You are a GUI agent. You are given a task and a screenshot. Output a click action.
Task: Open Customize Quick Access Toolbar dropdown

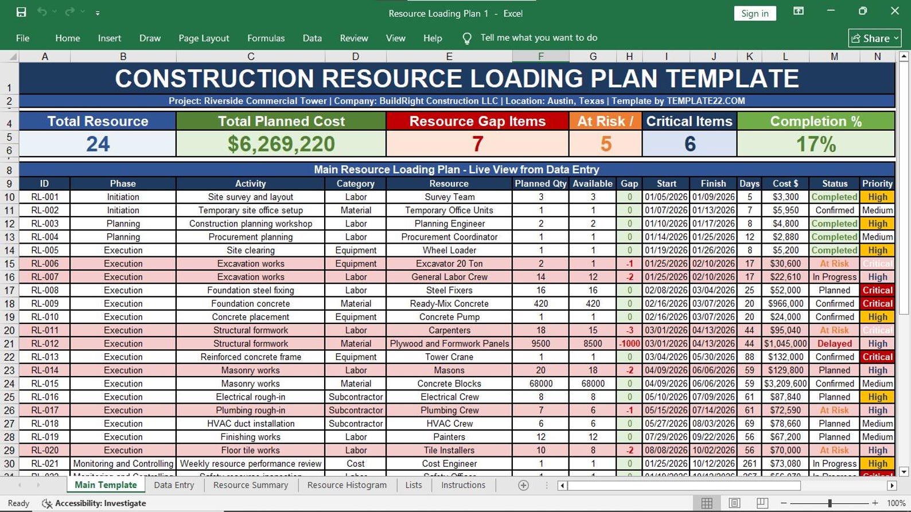(x=98, y=13)
